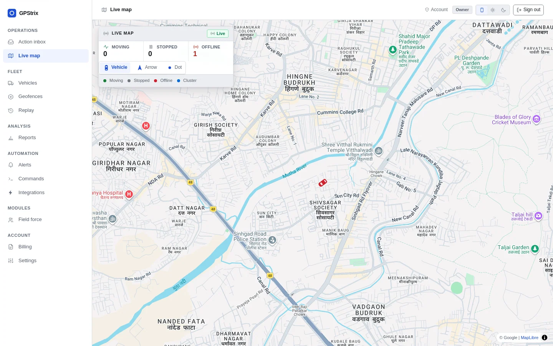Click the Stopped count value 0

[x=150, y=54]
